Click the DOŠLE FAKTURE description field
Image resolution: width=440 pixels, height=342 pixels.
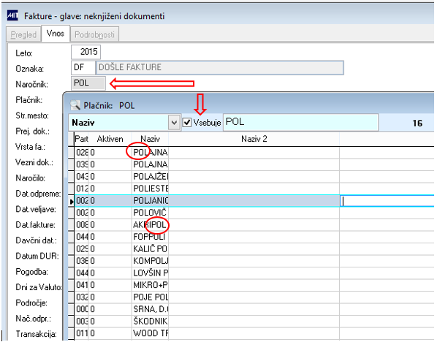(220, 68)
